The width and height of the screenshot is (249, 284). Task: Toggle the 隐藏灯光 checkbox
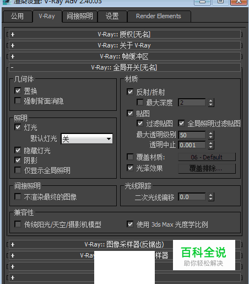click(18, 151)
